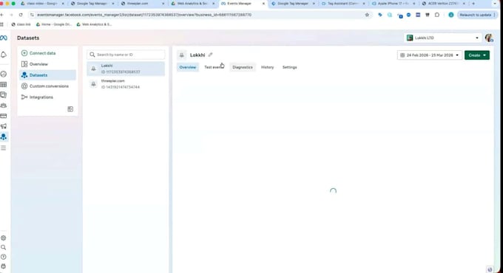The image size is (503, 273).
Task: Click Connect data in the sidebar
Action: point(42,53)
